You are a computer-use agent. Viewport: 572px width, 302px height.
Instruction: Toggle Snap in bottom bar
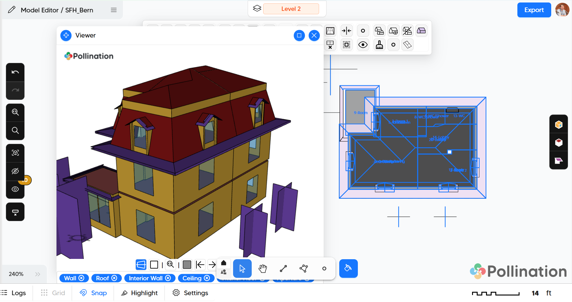click(x=93, y=293)
